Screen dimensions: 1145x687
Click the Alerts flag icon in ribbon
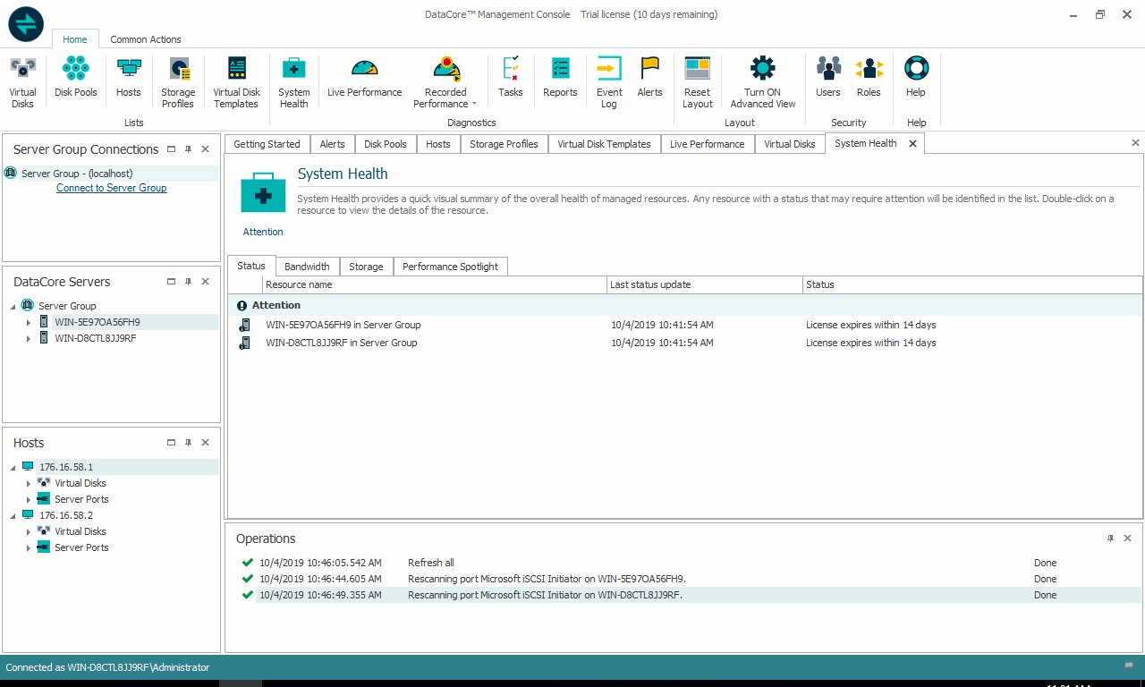coord(649,77)
